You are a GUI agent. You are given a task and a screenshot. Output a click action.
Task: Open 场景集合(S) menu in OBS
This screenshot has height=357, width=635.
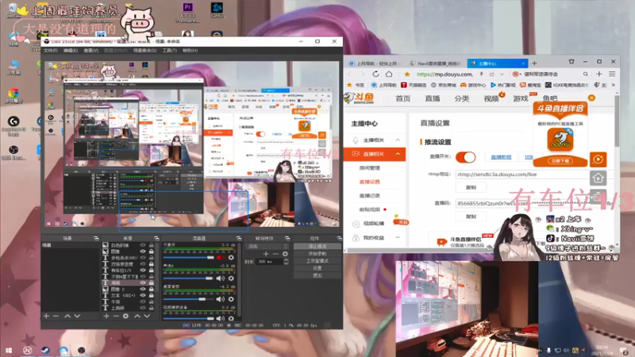coord(144,51)
